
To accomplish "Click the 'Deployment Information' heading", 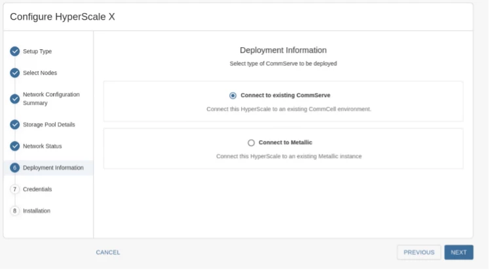I will click(x=283, y=50).
